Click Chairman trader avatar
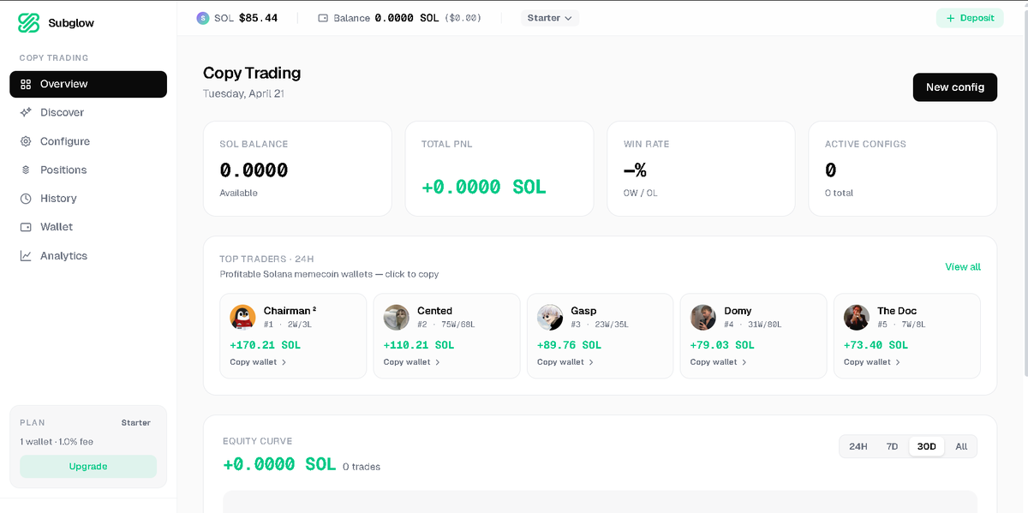This screenshot has height=513, width=1028. pos(242,317)
